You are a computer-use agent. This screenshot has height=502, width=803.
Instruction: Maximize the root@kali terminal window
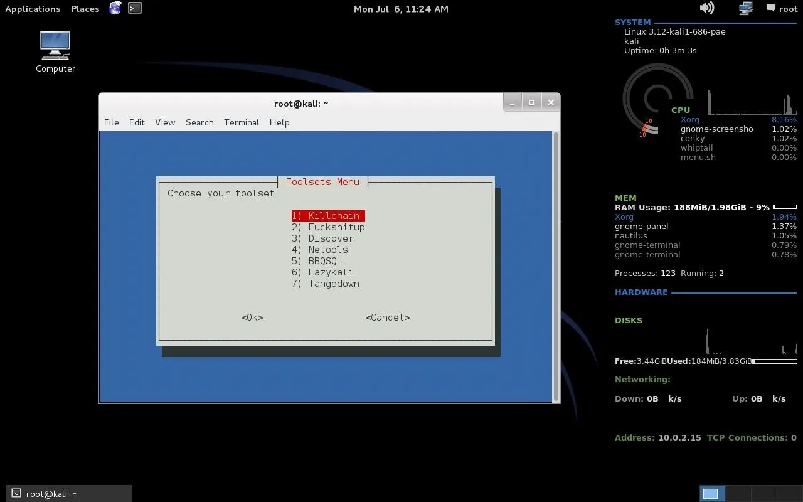531,103
